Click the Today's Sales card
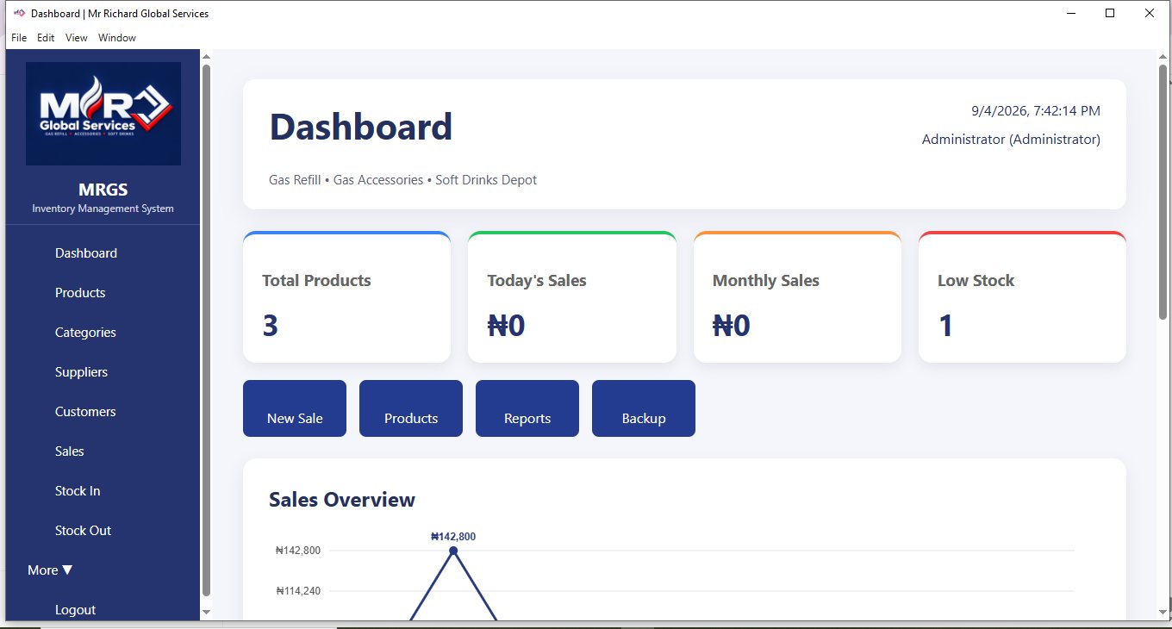 pos(572,297)
